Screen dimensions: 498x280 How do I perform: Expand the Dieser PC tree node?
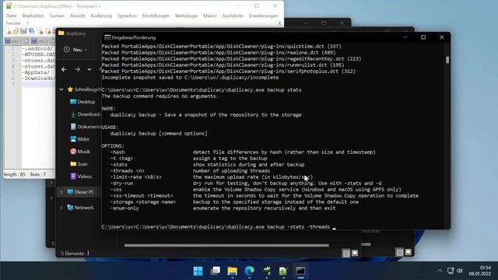click(61, 192)
